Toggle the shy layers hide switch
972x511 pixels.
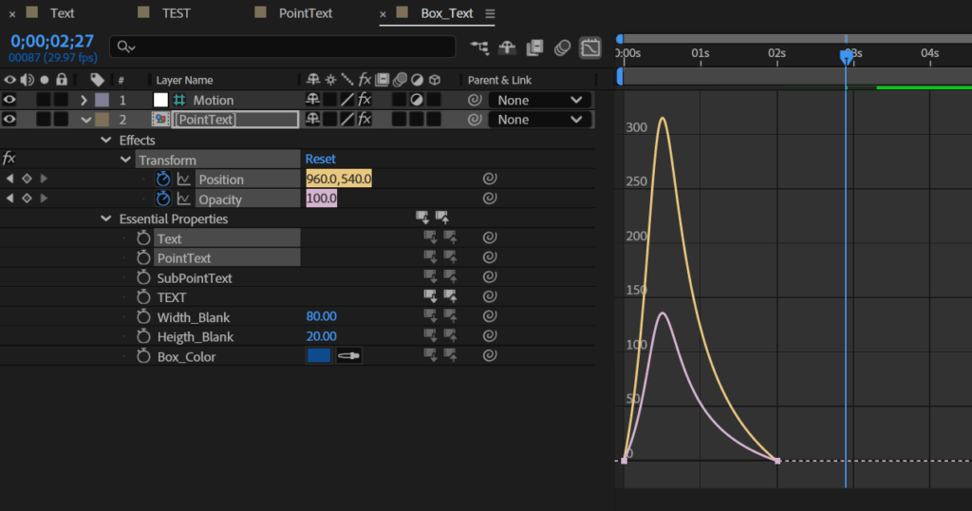(x=507, y=47)
